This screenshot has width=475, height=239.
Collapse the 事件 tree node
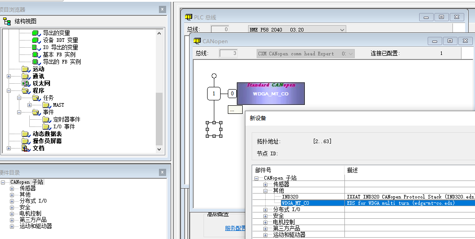point(19,113)
